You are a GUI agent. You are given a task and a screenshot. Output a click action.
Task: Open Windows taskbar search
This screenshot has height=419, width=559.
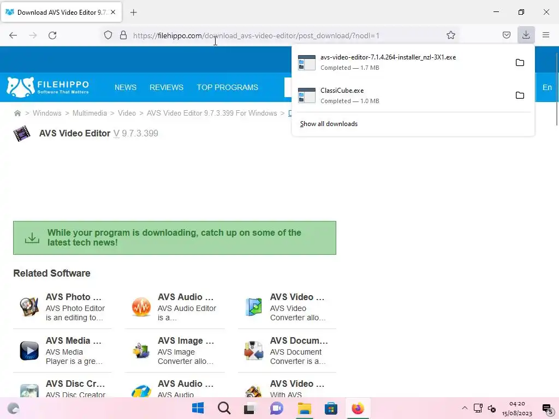point(224,408)
